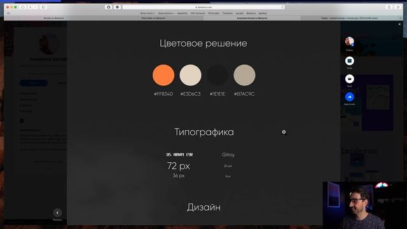Click the second extension icon left of address bar

click(117, 7)
